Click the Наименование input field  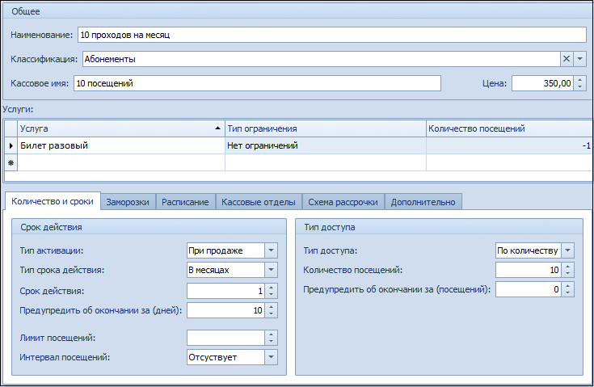[x=332, y=35]
